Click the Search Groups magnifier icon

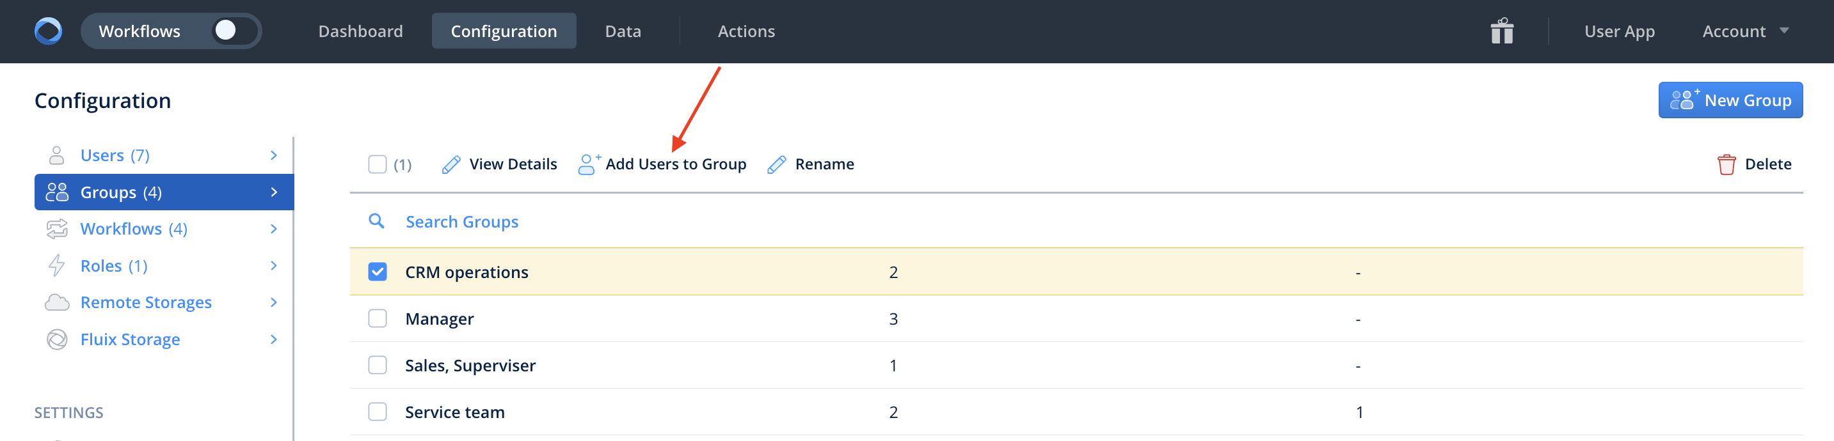click(377, 221)
